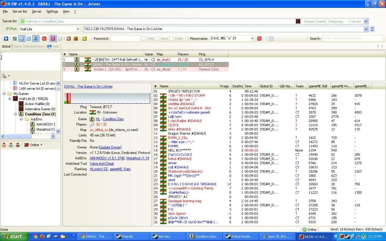Click the India flag next to Location
Screen dimensions: 386x241
coord(93,112)
